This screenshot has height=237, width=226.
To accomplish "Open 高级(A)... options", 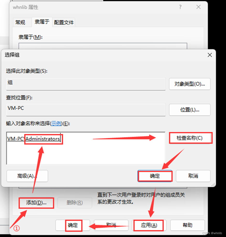I will [x=27, y=176].
